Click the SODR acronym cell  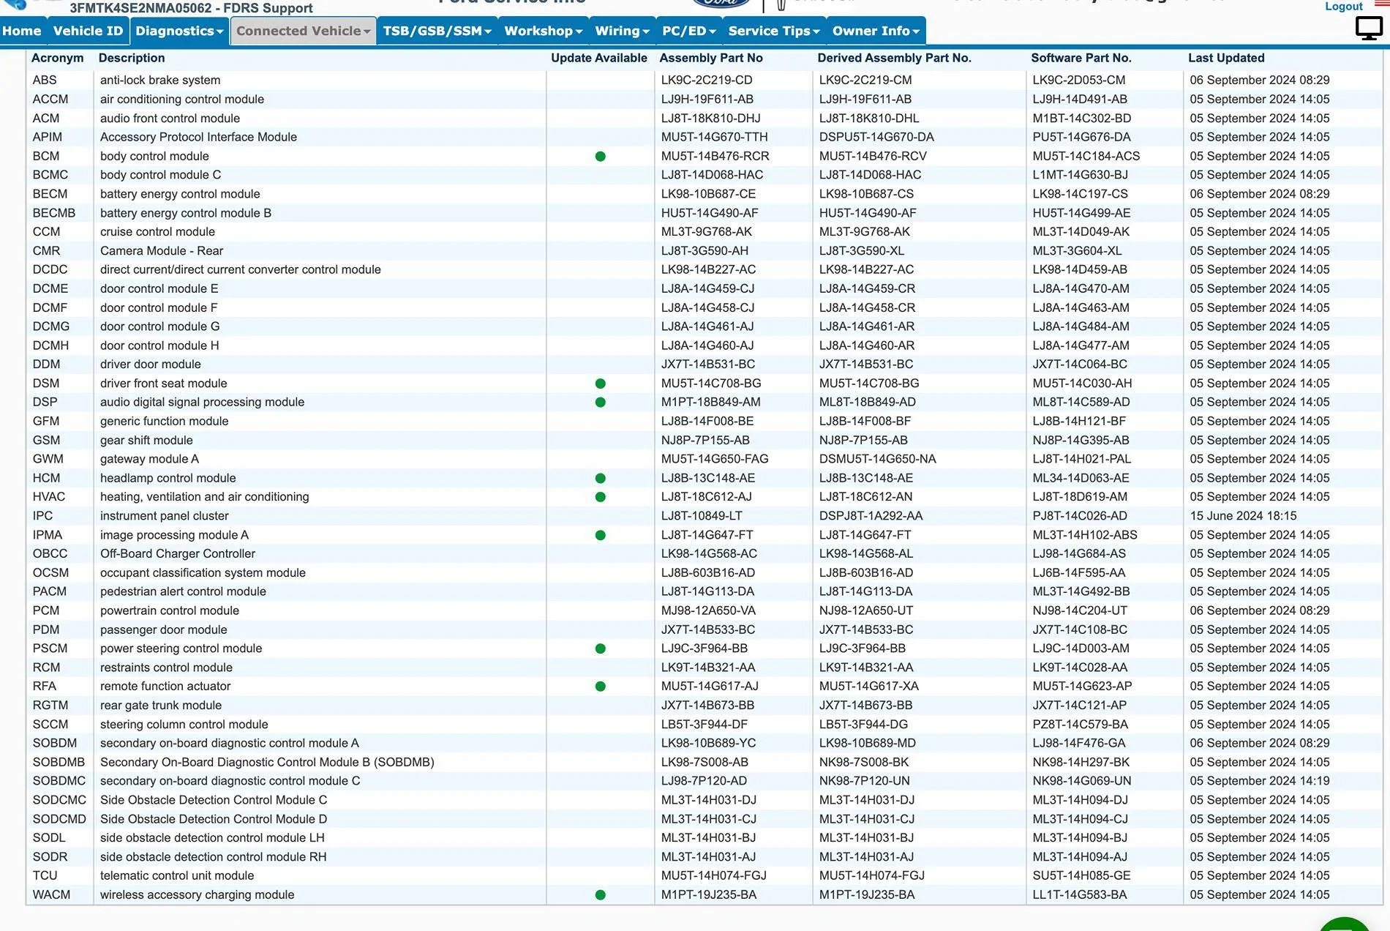point(50,857)
